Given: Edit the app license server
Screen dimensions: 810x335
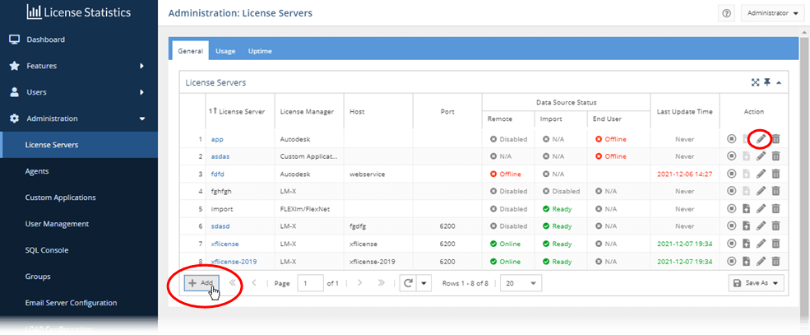Looking at the screenshot, I should [761, 139].
